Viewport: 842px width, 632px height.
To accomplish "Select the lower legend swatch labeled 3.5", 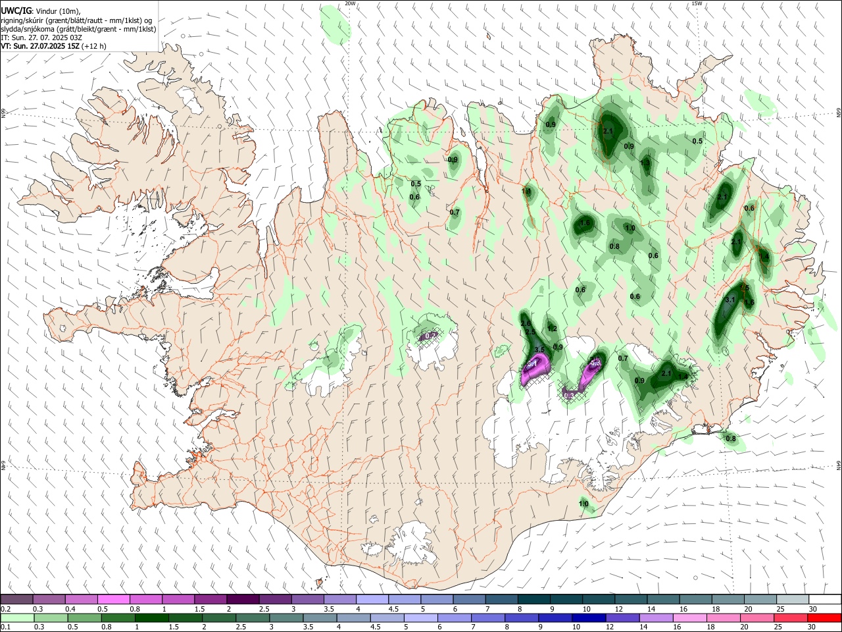I will point(320,618).
